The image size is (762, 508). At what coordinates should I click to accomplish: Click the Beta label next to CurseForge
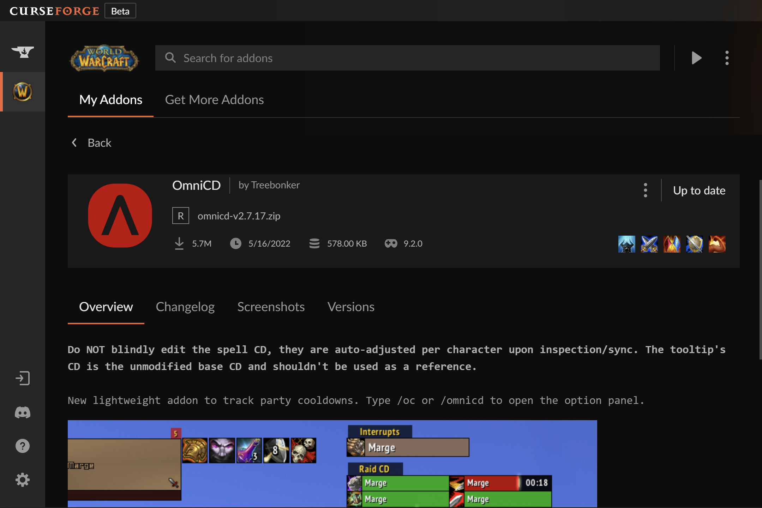coord(120,11)
